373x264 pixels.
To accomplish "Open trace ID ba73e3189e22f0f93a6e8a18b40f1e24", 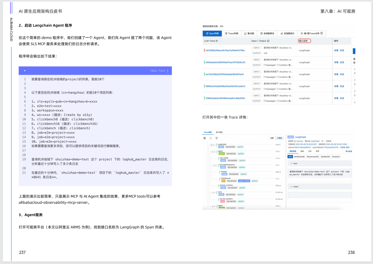I will tap(224, 74).
